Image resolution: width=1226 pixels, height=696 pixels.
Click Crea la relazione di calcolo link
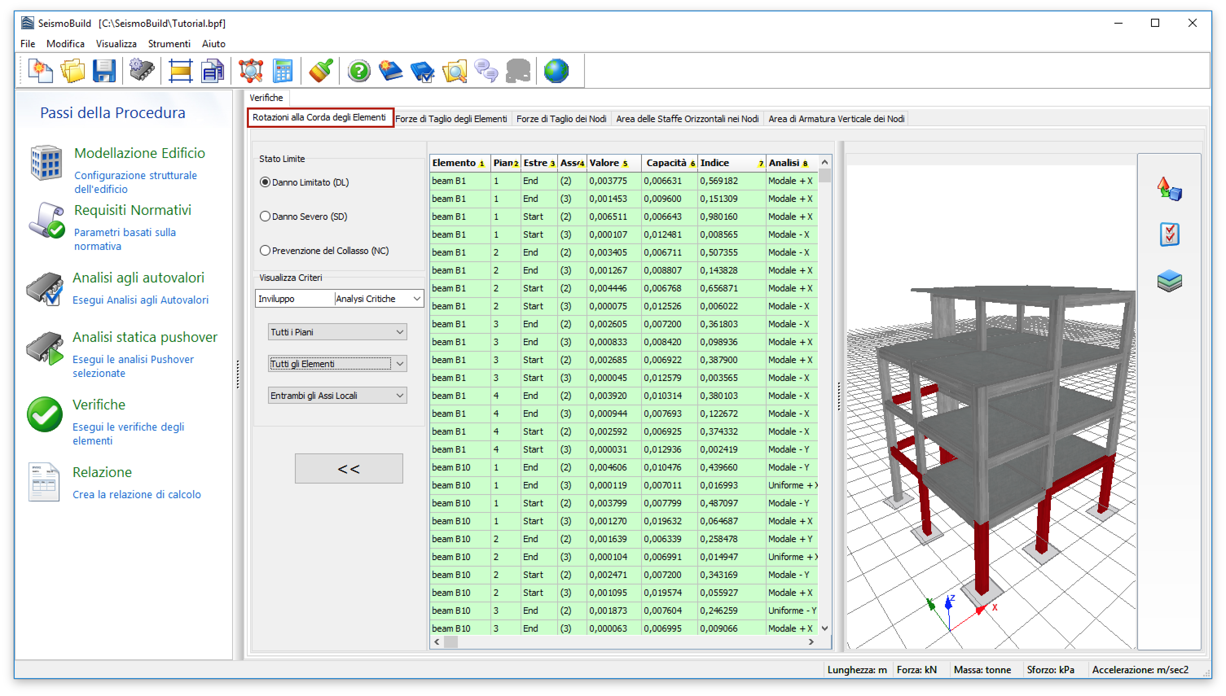137,494
